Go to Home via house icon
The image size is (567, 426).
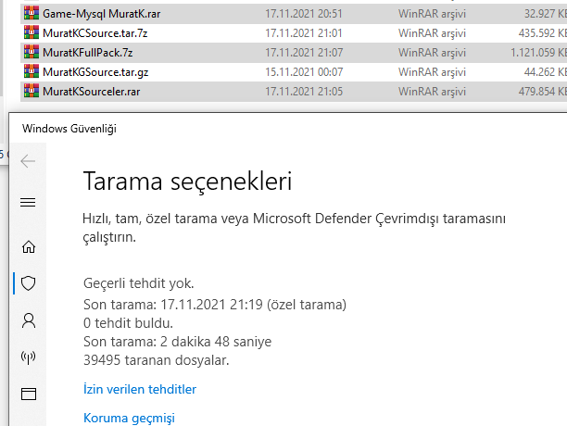pos(29,247)
